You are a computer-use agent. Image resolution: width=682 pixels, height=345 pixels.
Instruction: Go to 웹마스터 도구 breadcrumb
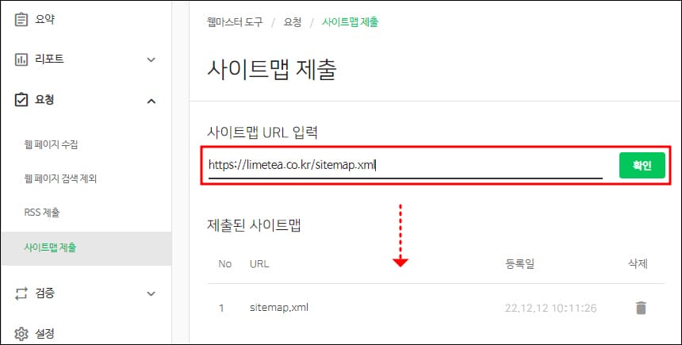(235, 22)
